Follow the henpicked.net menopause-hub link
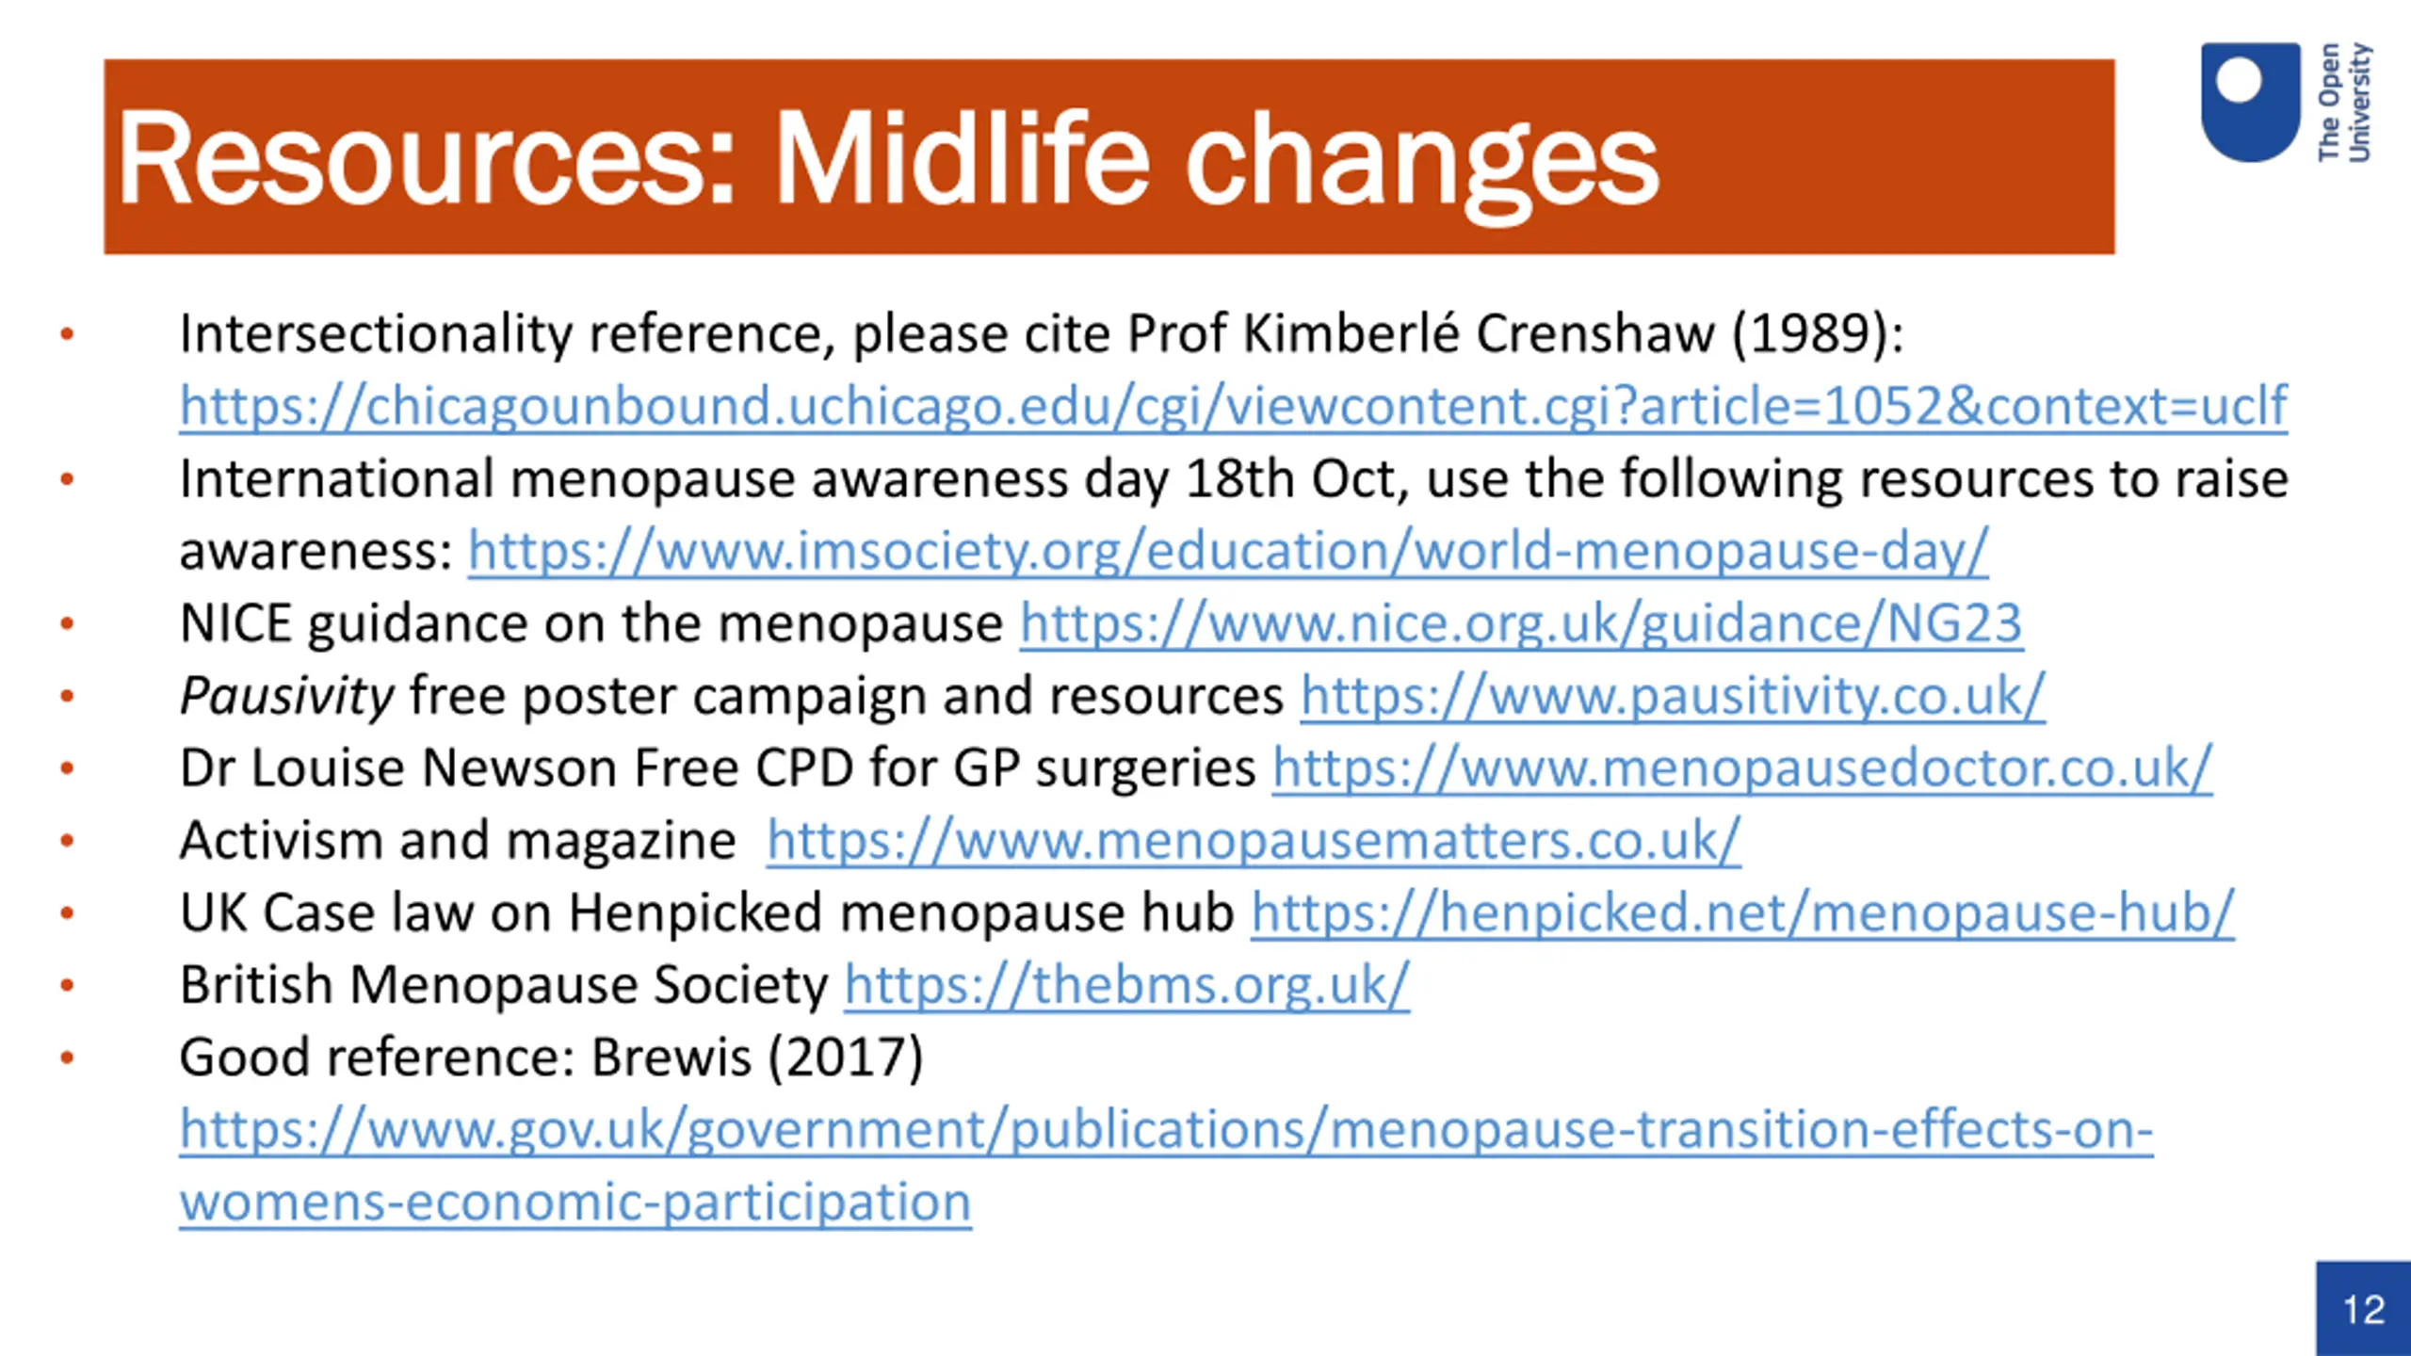The image size is (2411, 1356). 1742,912
